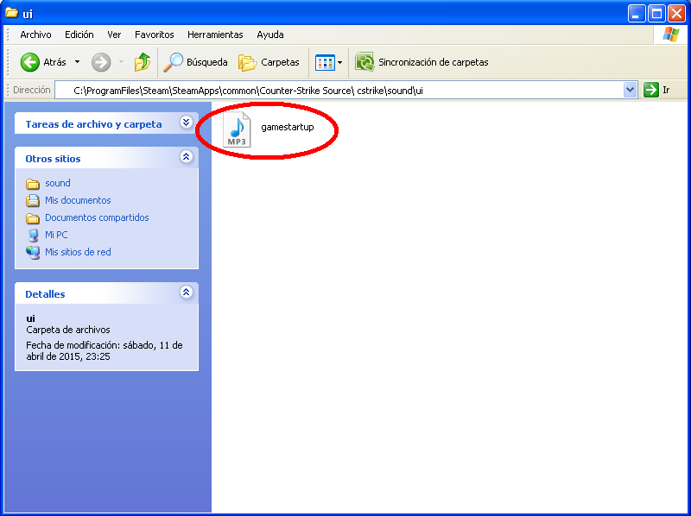The width and height of the screenshot is (691, 516).
Task: Click the Windows flag logo
Action: 671,34
